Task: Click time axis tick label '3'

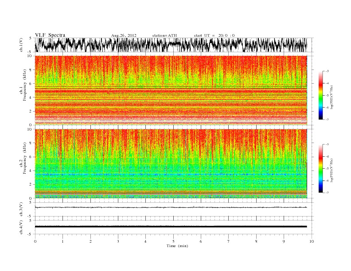Action: (118, 241)
